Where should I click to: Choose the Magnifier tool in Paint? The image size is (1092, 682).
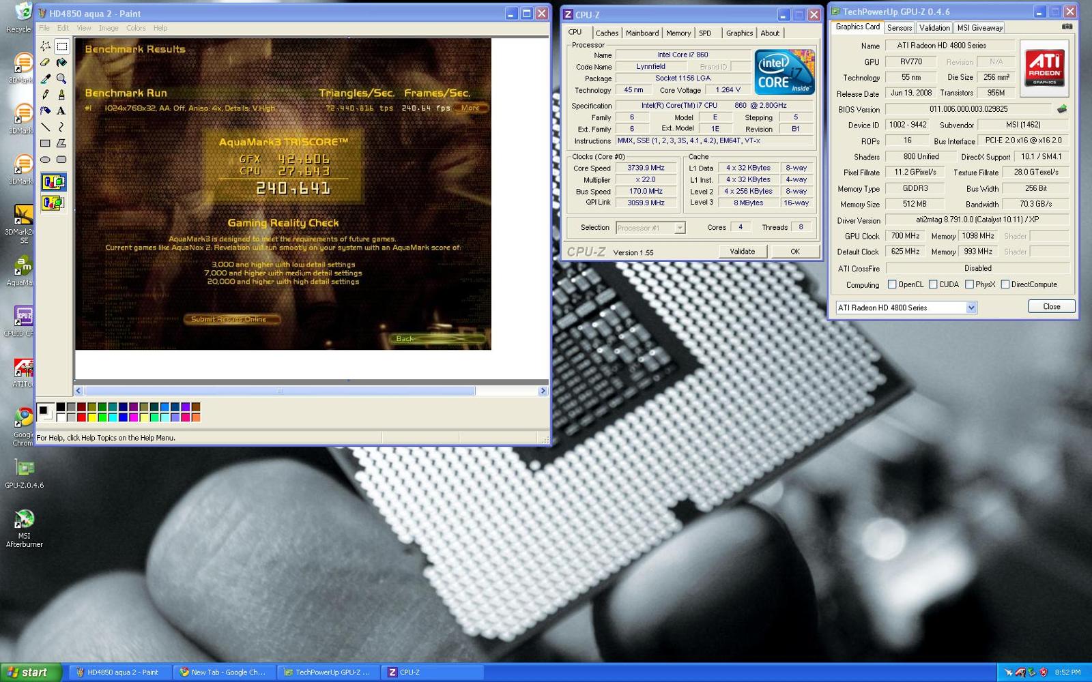[61, 78]
